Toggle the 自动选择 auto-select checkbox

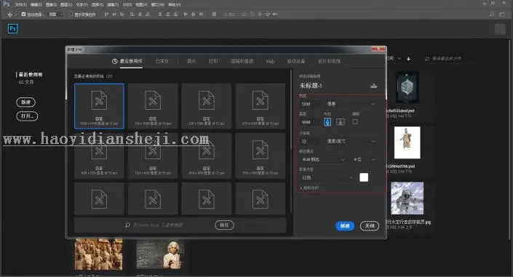tap(23, 15)
